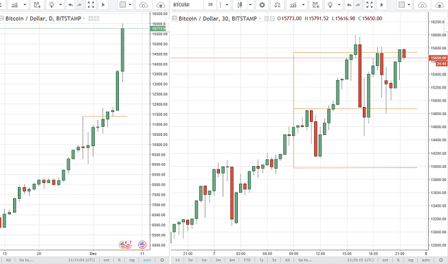
Task: Expand lightbulb dropdown arrow on left daily chart
Action: coord(60,5)
